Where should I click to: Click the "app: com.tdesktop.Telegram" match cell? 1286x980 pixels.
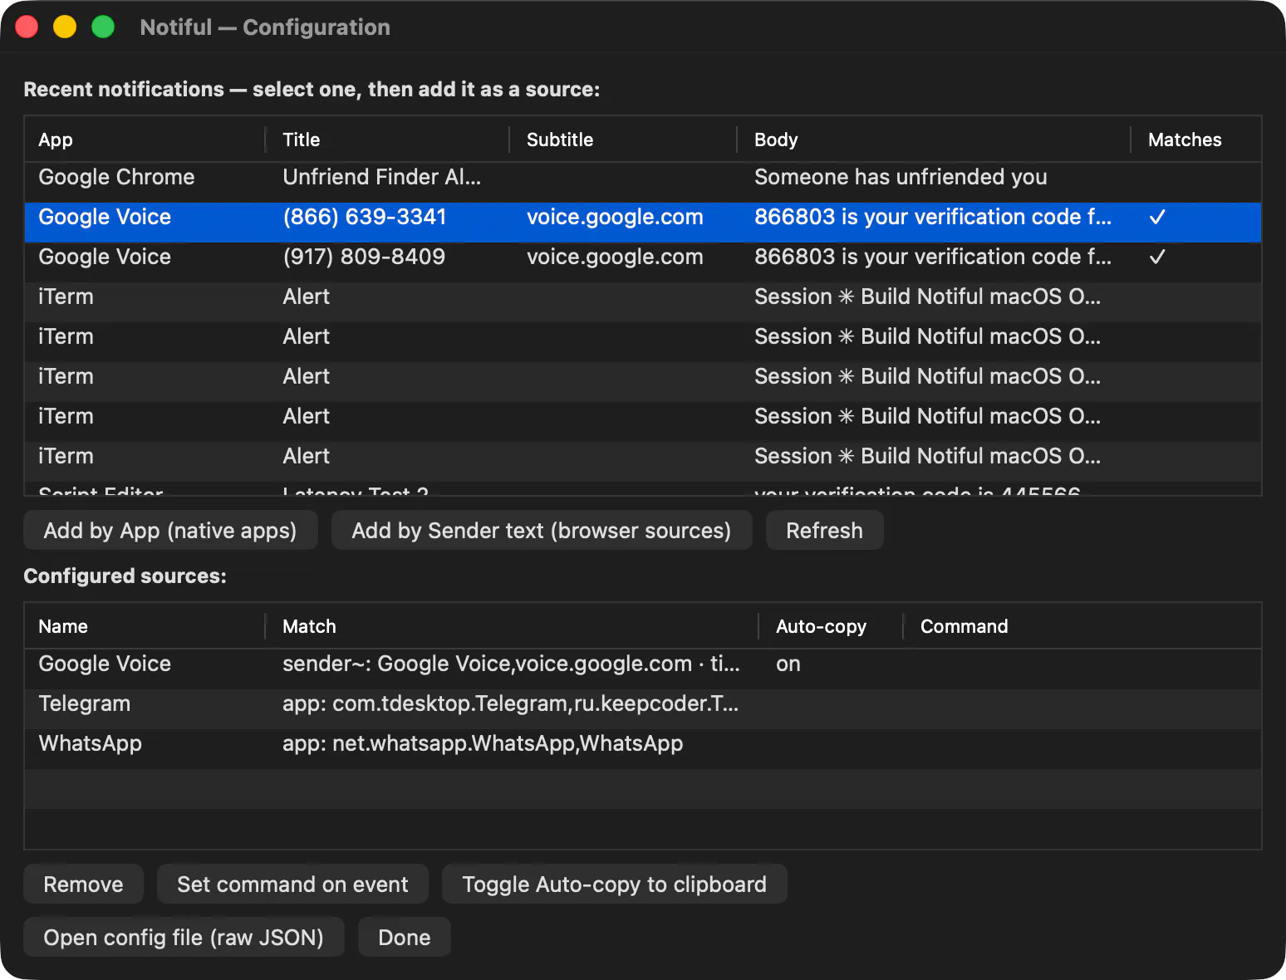pyautogui.click(x=511, y=703)
